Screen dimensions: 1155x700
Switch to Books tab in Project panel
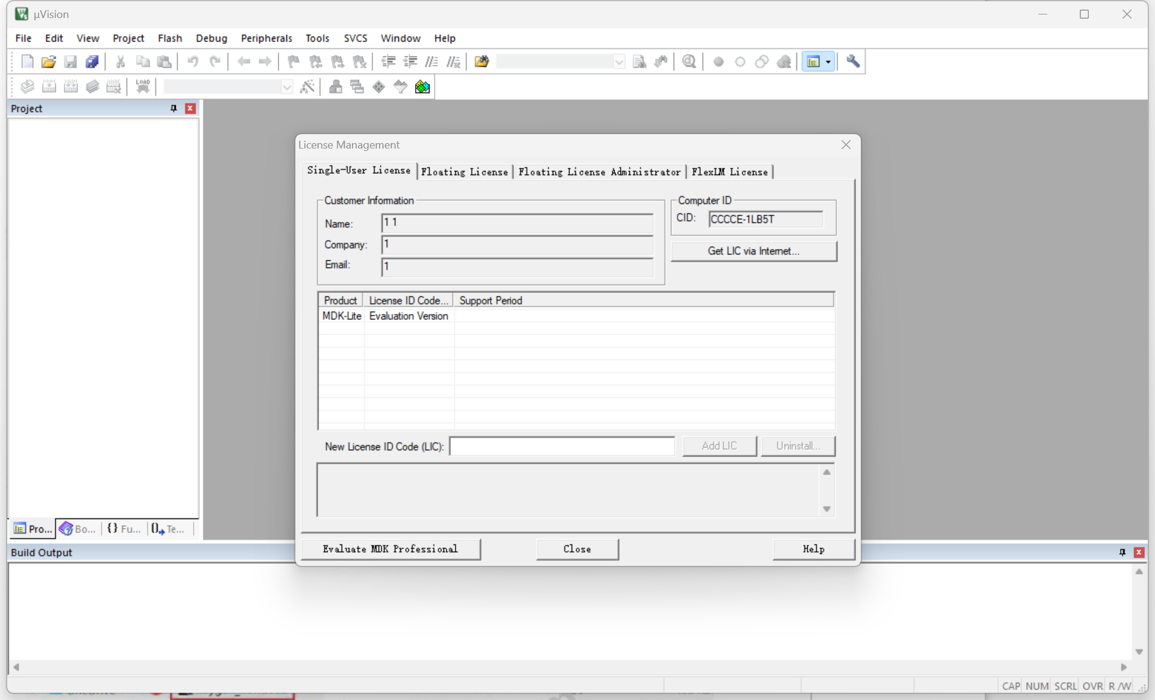[x=78, y=529]
